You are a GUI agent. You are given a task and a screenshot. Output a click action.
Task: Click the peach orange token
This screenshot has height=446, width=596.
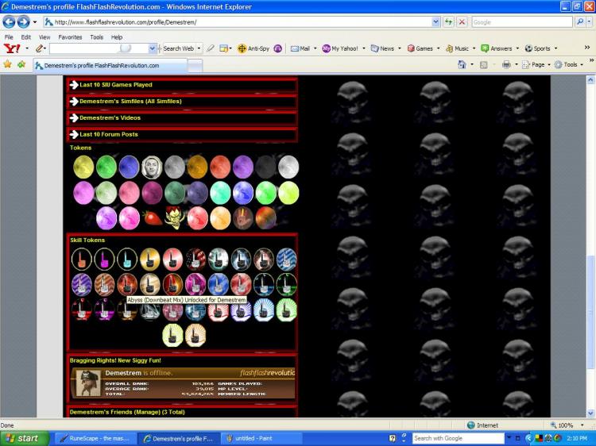(220, 218)
